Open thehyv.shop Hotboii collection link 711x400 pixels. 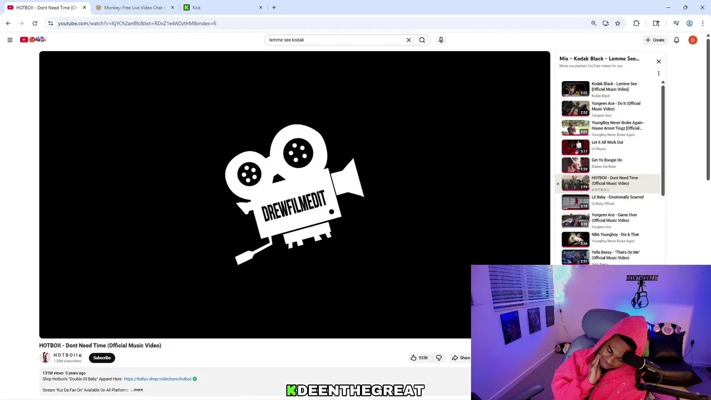pos(158,379)
